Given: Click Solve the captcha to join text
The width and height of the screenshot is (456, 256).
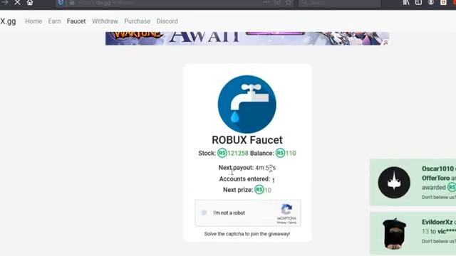Looking at the screenshot, I should (247, 234).
